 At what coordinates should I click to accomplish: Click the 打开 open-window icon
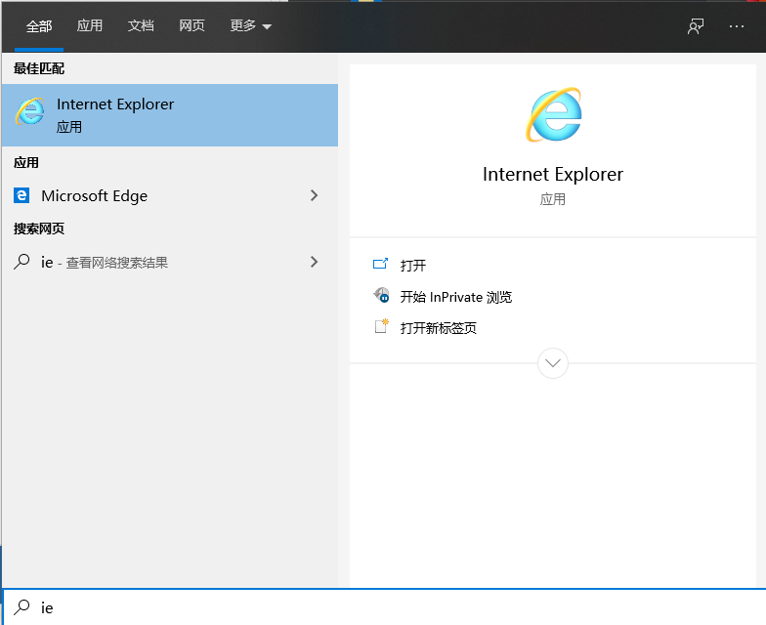click(x=381, y=265)
